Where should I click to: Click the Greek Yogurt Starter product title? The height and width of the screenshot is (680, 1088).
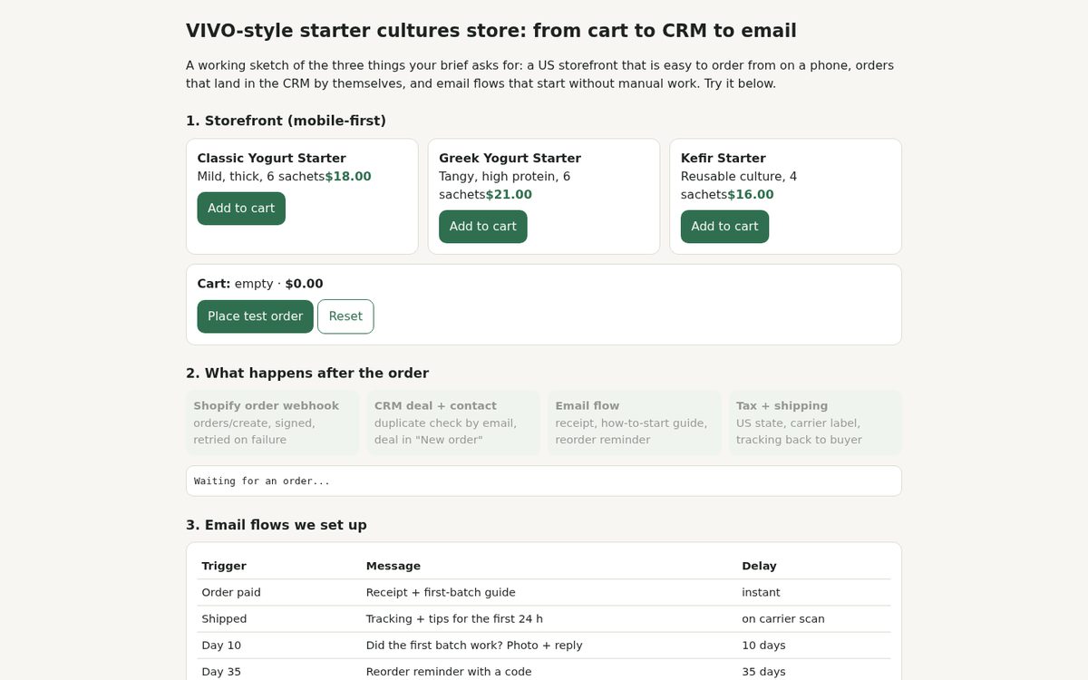click(x=510, y=158)
